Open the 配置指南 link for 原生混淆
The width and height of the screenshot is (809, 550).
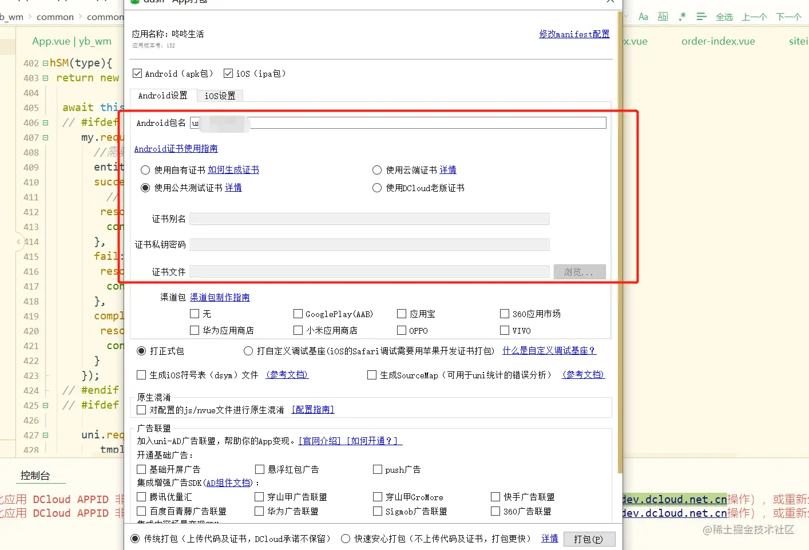click(313, 410)
